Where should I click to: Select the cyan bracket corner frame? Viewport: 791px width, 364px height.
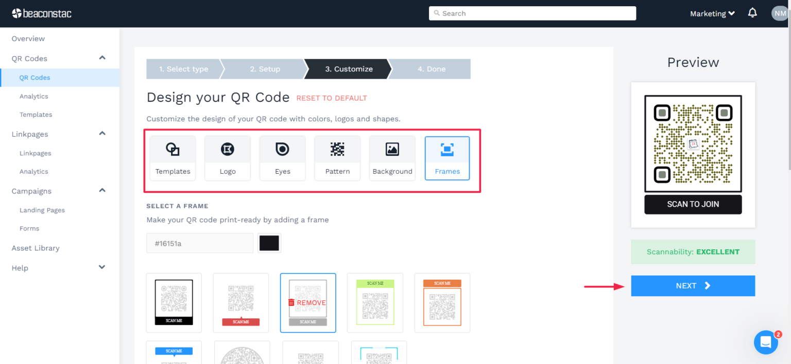[379, 353]
